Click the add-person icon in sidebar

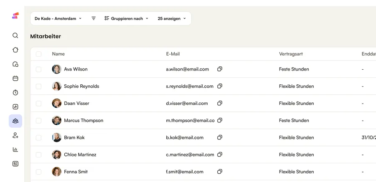[15, 135]
